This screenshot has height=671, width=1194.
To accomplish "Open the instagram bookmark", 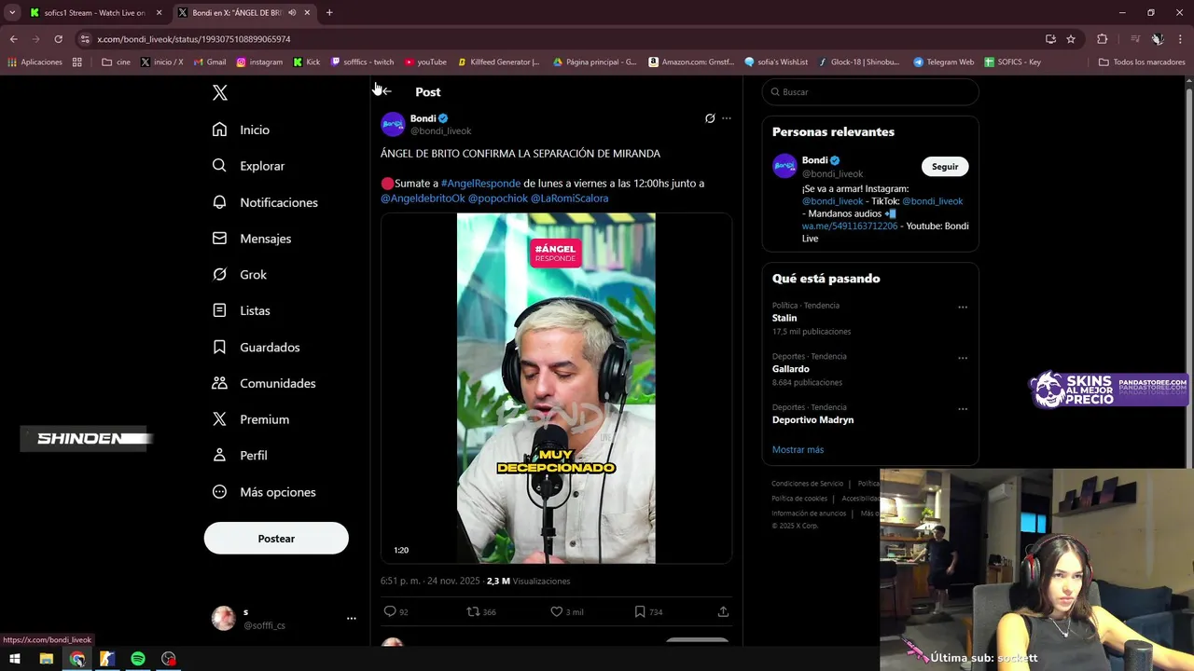I will 259,62.
